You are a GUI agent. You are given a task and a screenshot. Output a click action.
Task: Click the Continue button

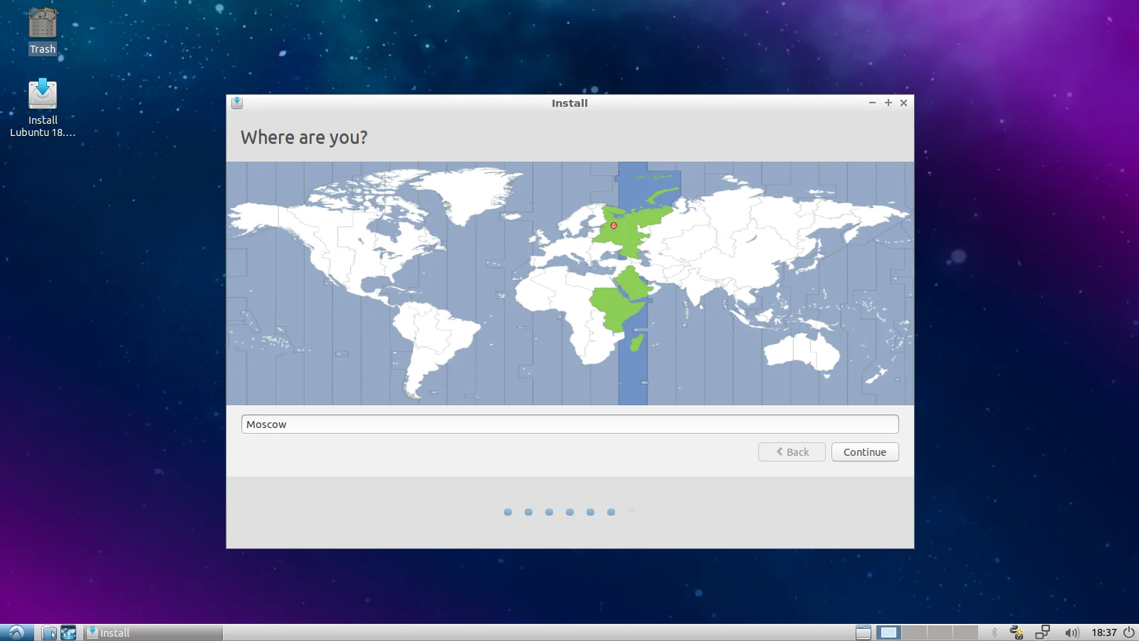tap(865, 452)
